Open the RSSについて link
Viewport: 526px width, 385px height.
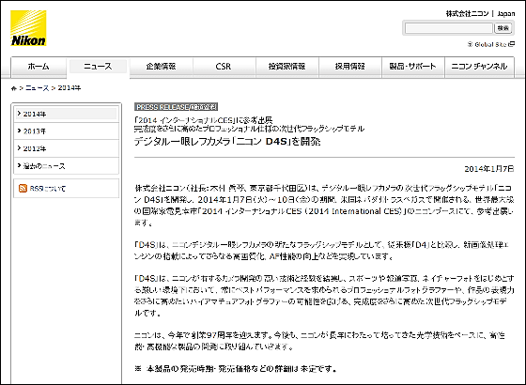tap(48, 189)
